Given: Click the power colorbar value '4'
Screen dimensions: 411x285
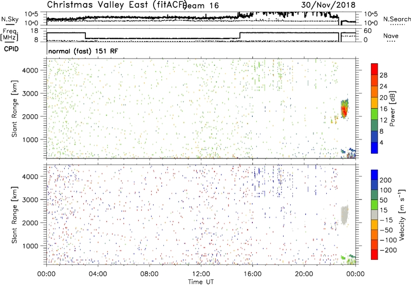Looking at the screenshot, I should click(381, 142).
